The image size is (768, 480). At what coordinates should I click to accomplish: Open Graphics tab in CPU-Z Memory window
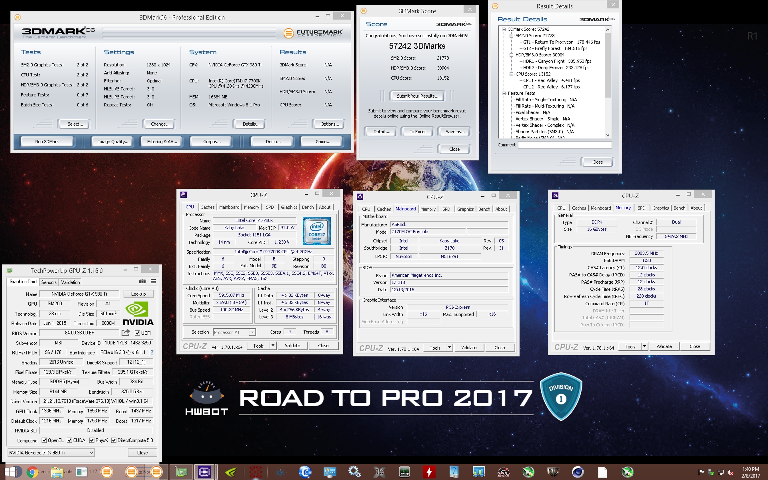click(661, 208)
